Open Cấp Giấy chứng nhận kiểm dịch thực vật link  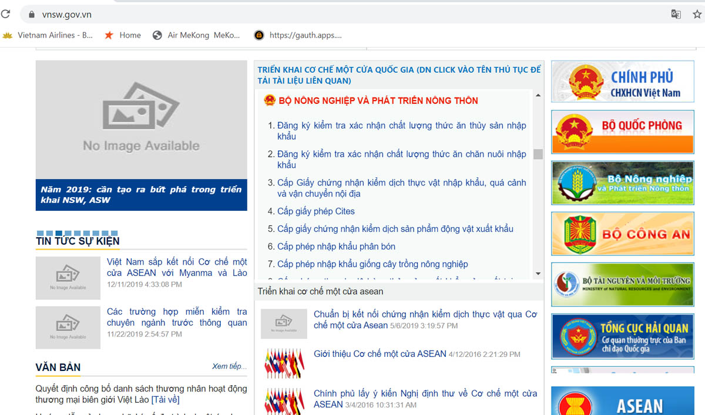point(402,188)
